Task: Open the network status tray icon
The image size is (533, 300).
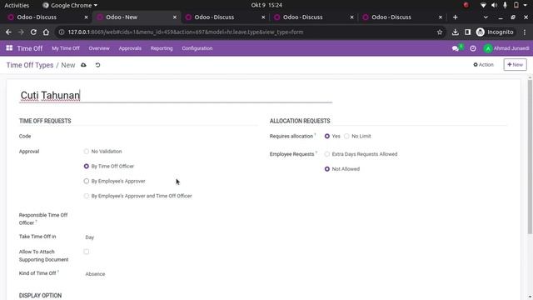Action: (x=483, y=5)
